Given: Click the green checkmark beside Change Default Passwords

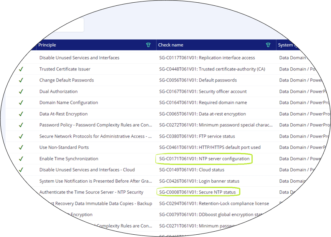Looking at the screenshot, I should 21,80.
